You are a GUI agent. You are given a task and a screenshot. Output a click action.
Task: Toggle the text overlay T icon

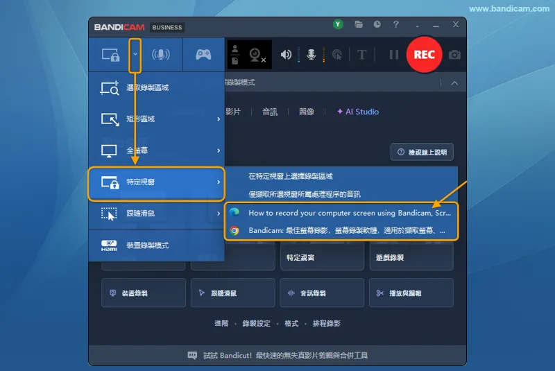click(361, 55)
